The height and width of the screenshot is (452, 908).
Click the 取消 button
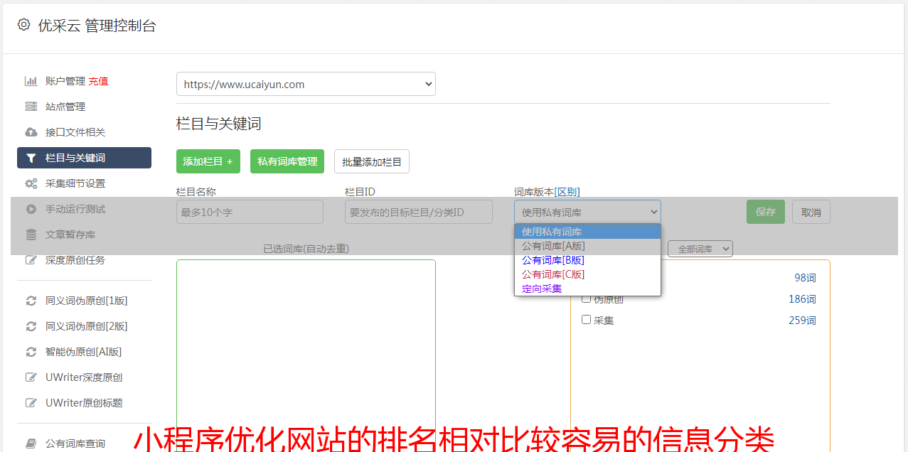(811, 212)
